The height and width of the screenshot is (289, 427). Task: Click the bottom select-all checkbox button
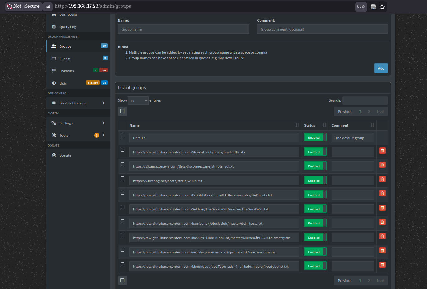[x=123, y=280]
